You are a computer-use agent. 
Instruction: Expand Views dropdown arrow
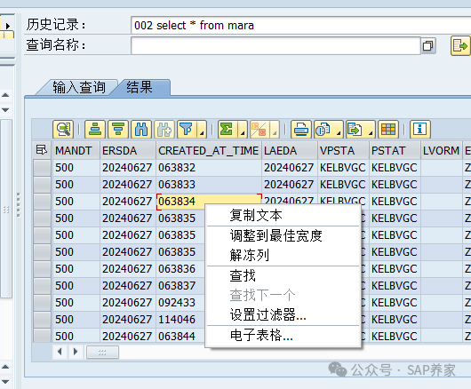click(339, 130)
